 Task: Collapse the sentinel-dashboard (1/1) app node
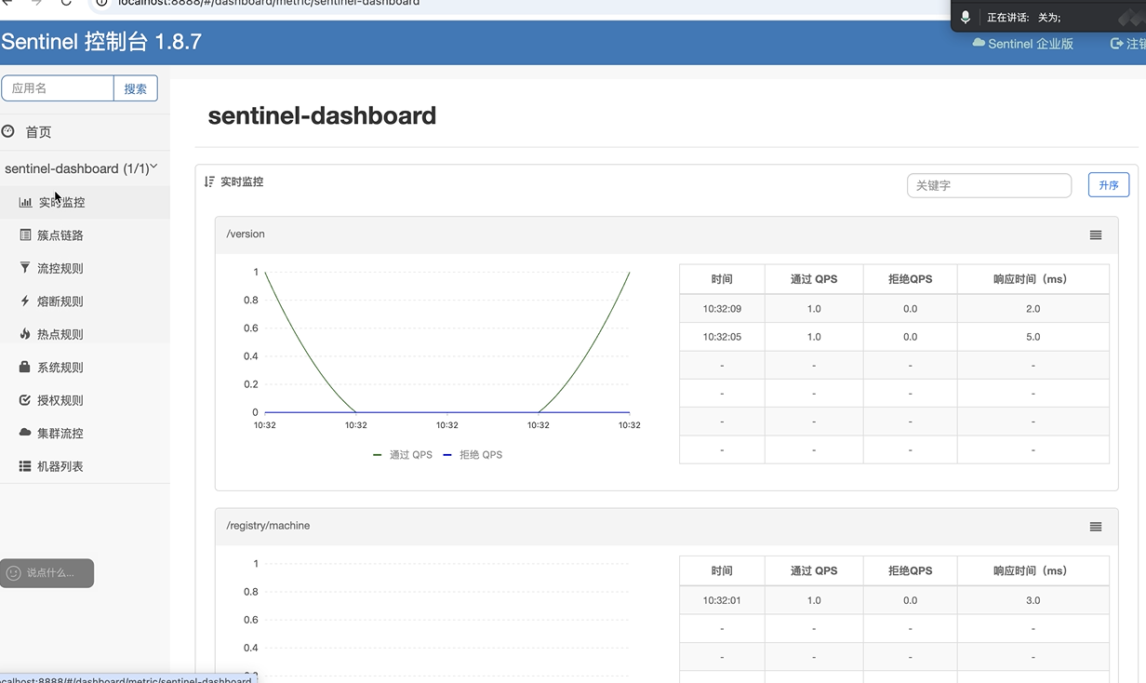coord(82,168)
